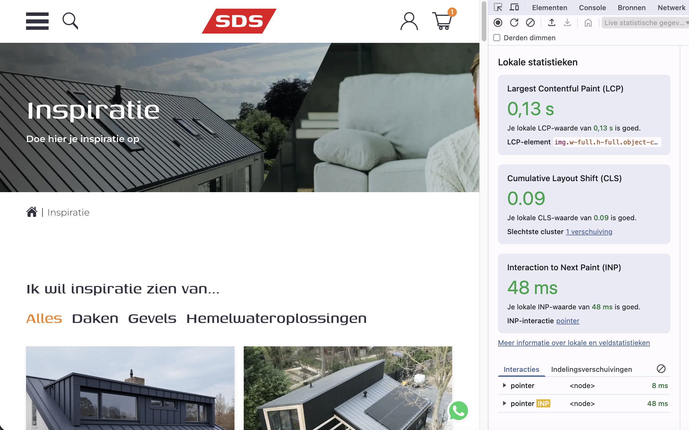Click the upload profile icon
Viewport: 689px width, 430px height.
pyautogui.click(x=551, y=23)
